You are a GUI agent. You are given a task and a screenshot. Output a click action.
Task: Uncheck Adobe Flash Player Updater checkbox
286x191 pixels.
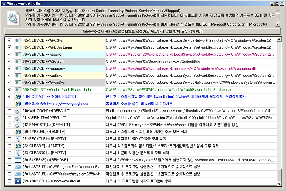(9, 89)
